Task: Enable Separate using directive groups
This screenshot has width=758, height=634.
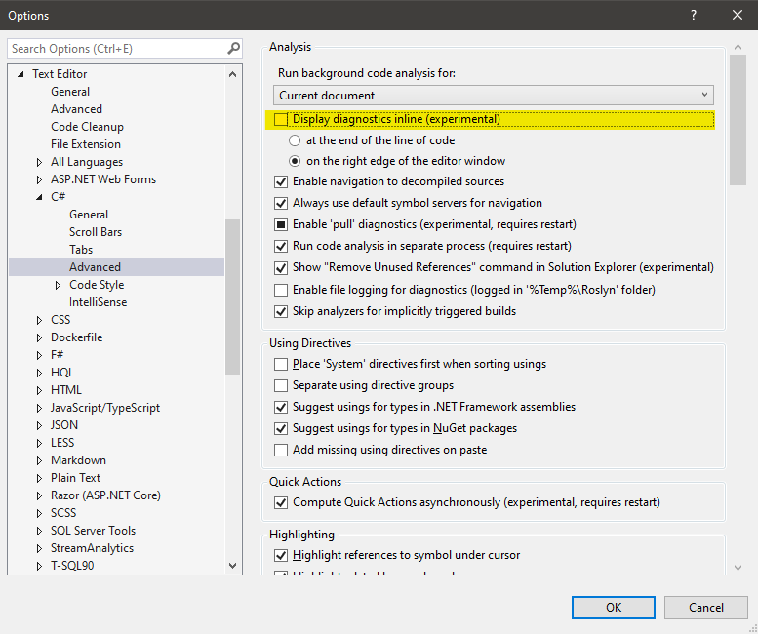Action: pos(281,385)
